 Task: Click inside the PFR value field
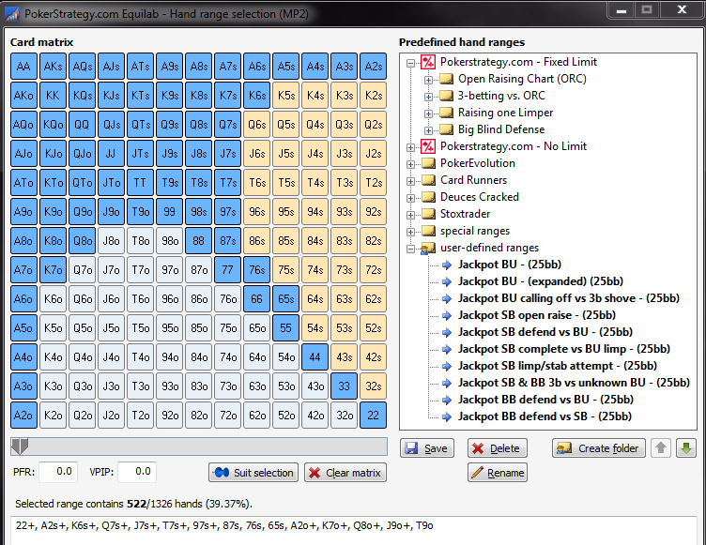[x=58, y=472]
